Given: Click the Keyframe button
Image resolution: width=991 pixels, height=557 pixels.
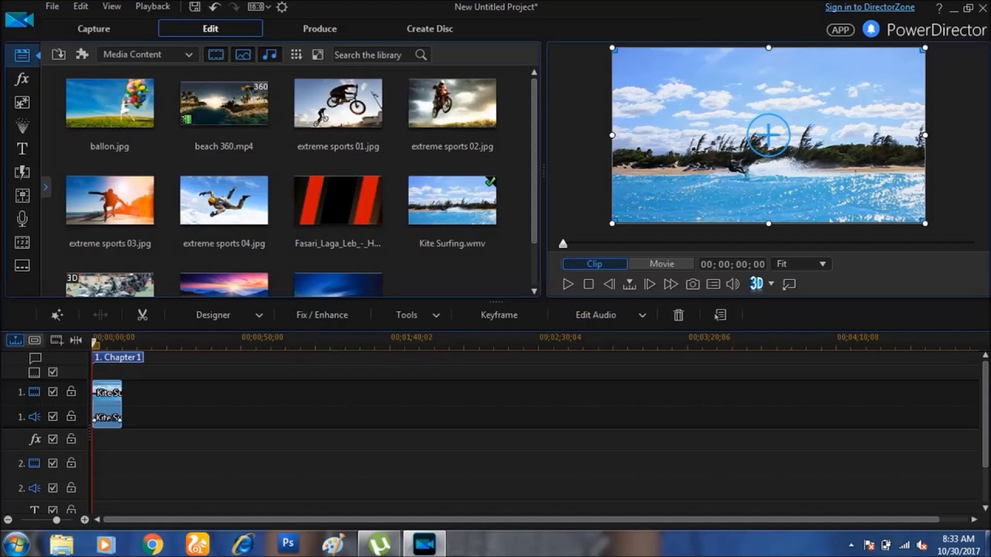Looking at the screenshot, I should click(x=499, y=315).
